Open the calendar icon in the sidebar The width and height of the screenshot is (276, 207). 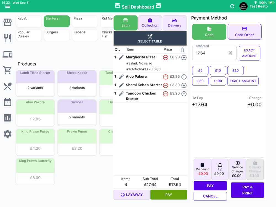point(7,102)
